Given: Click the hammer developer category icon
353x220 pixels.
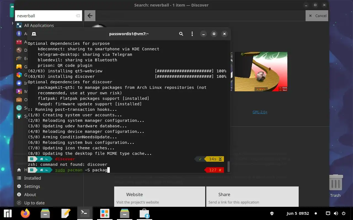Looking at the screenshot, I should click(19, 50).
